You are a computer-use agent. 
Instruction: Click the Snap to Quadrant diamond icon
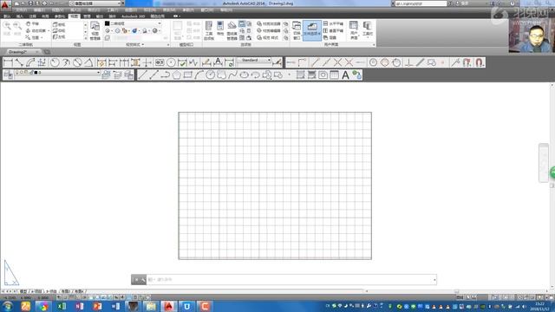click(x=385, y=63)
